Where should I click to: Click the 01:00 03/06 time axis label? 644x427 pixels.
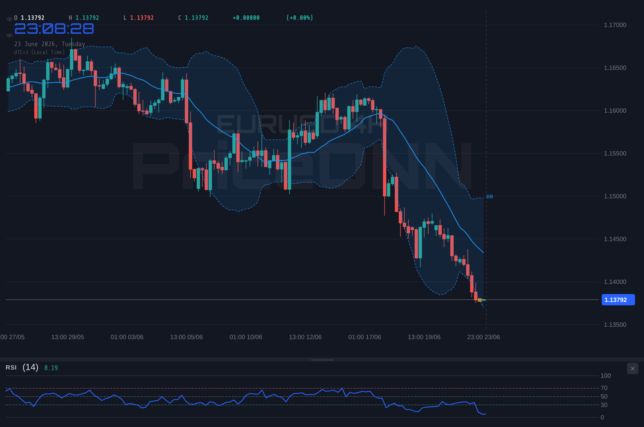[127, 337]
